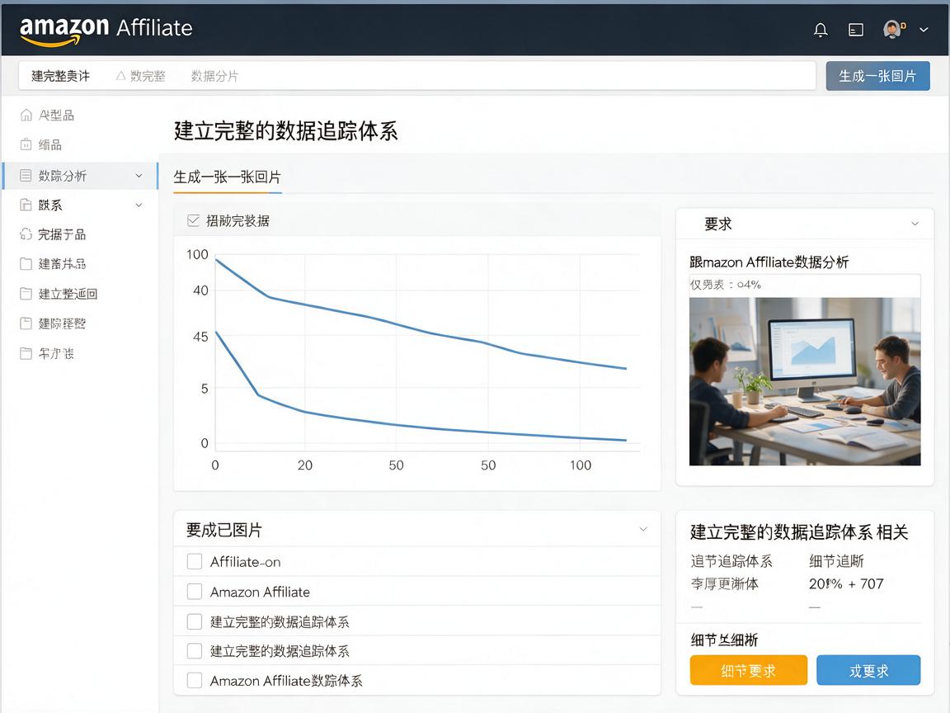Click the lower line in the chart
The height and width of the screenshot is (713, 950).
pos(394,424)
